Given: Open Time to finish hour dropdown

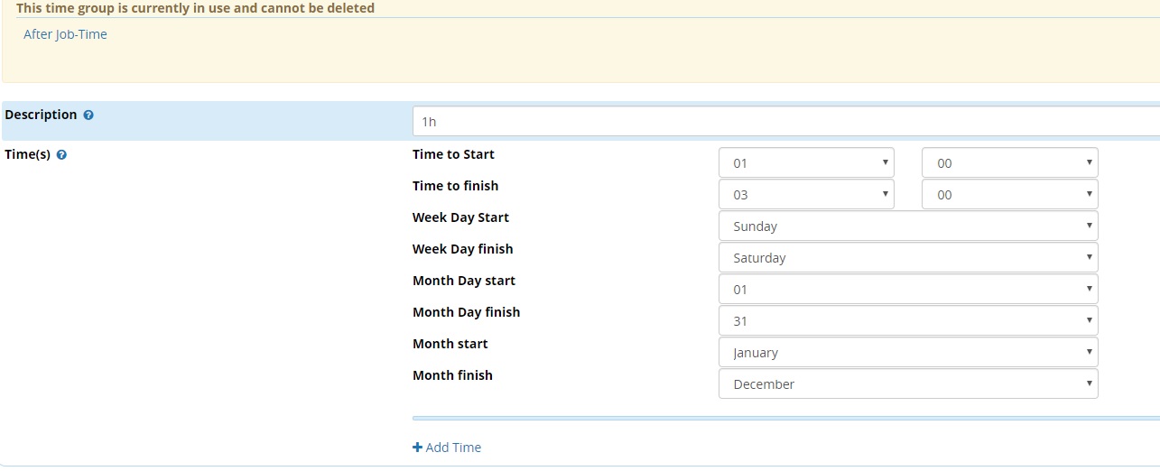Looking at the screenshot, I should click(x=806, y=195).
